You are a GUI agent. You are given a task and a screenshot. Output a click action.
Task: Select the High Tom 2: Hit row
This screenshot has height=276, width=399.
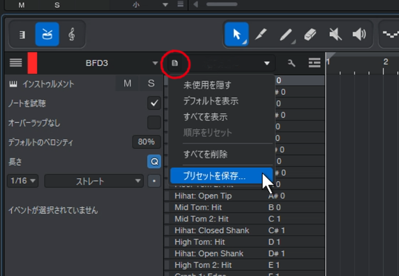(x=244, y=265)
